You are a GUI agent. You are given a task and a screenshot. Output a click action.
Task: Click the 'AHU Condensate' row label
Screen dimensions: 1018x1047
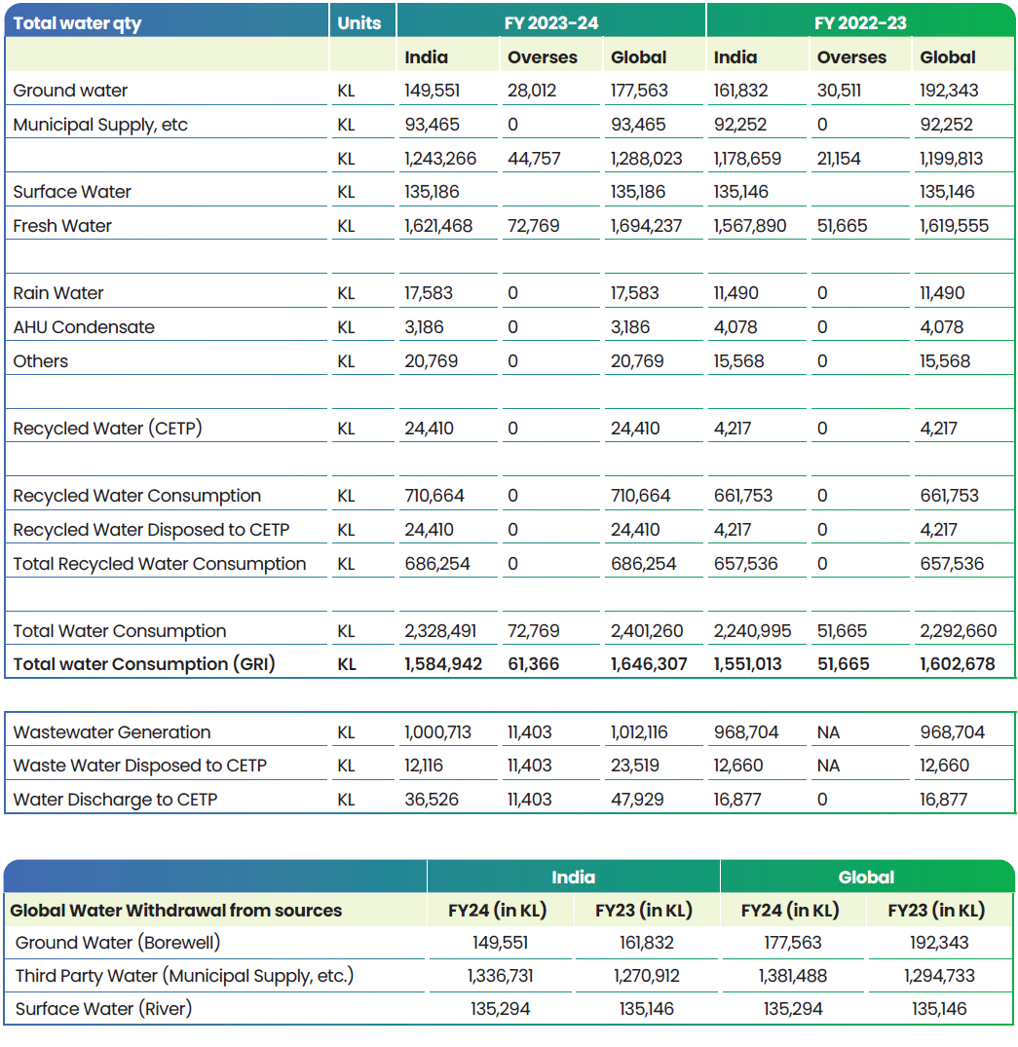click(84, 327)
